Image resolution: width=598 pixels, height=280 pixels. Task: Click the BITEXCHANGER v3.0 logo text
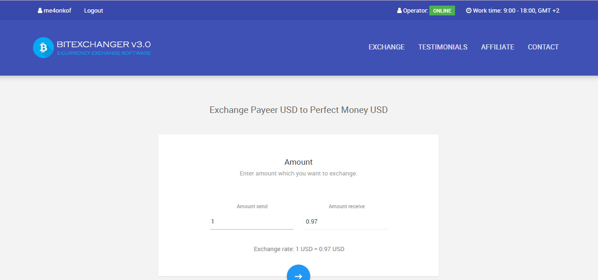point(104,44)
